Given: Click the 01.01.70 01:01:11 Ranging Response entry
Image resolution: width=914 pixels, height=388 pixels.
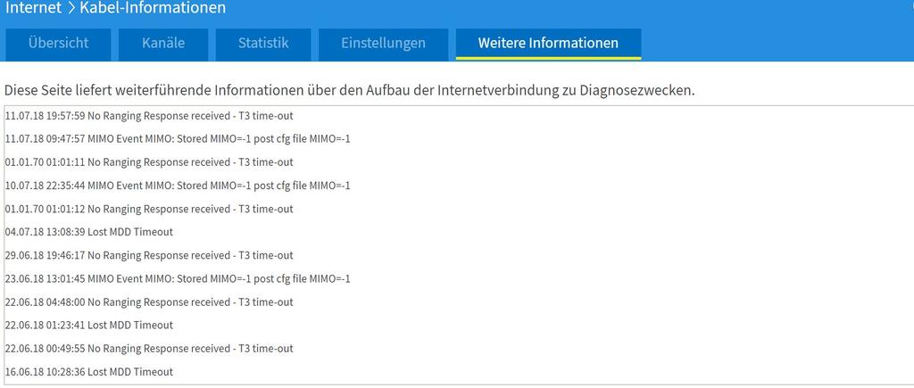Looking at the screenshot, I should click(149, 162).
